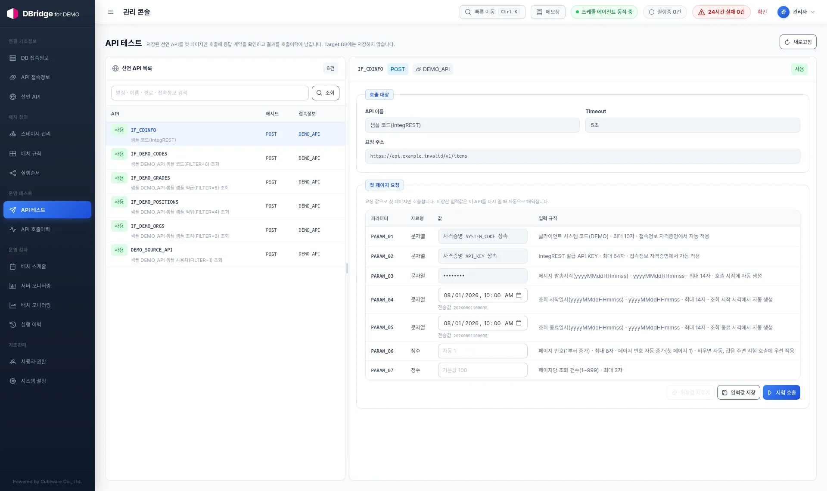Open the 빠른 이동 quick search box

(x=492, y=12)
